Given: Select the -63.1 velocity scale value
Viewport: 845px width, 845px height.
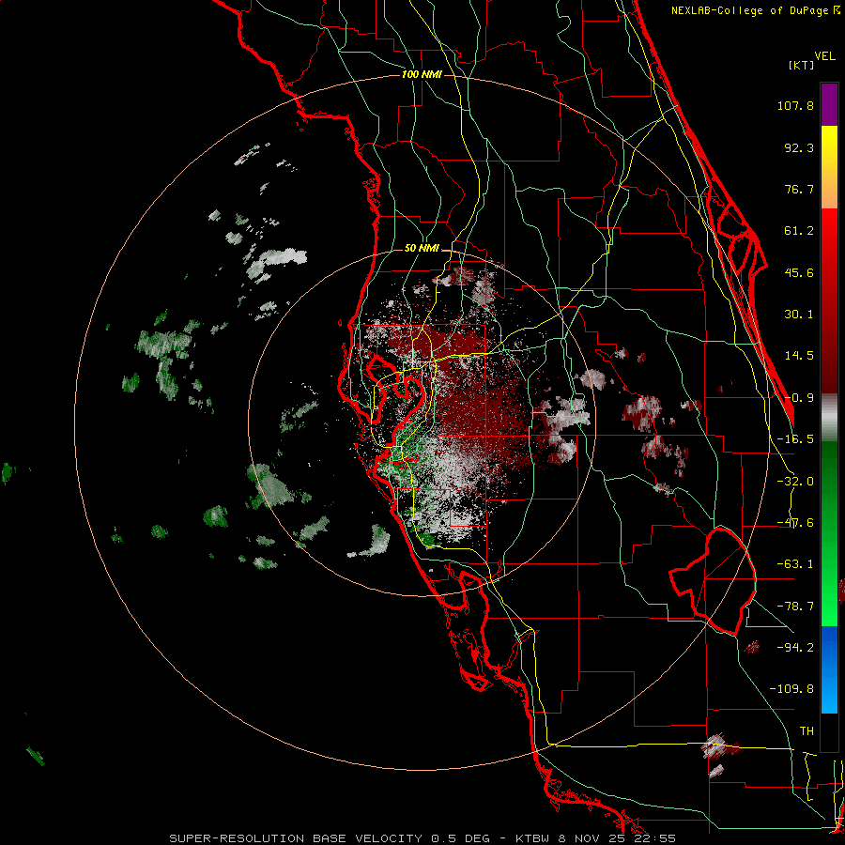Looking at the screenshot, I should pyautogui.click(x=795, y=564).
